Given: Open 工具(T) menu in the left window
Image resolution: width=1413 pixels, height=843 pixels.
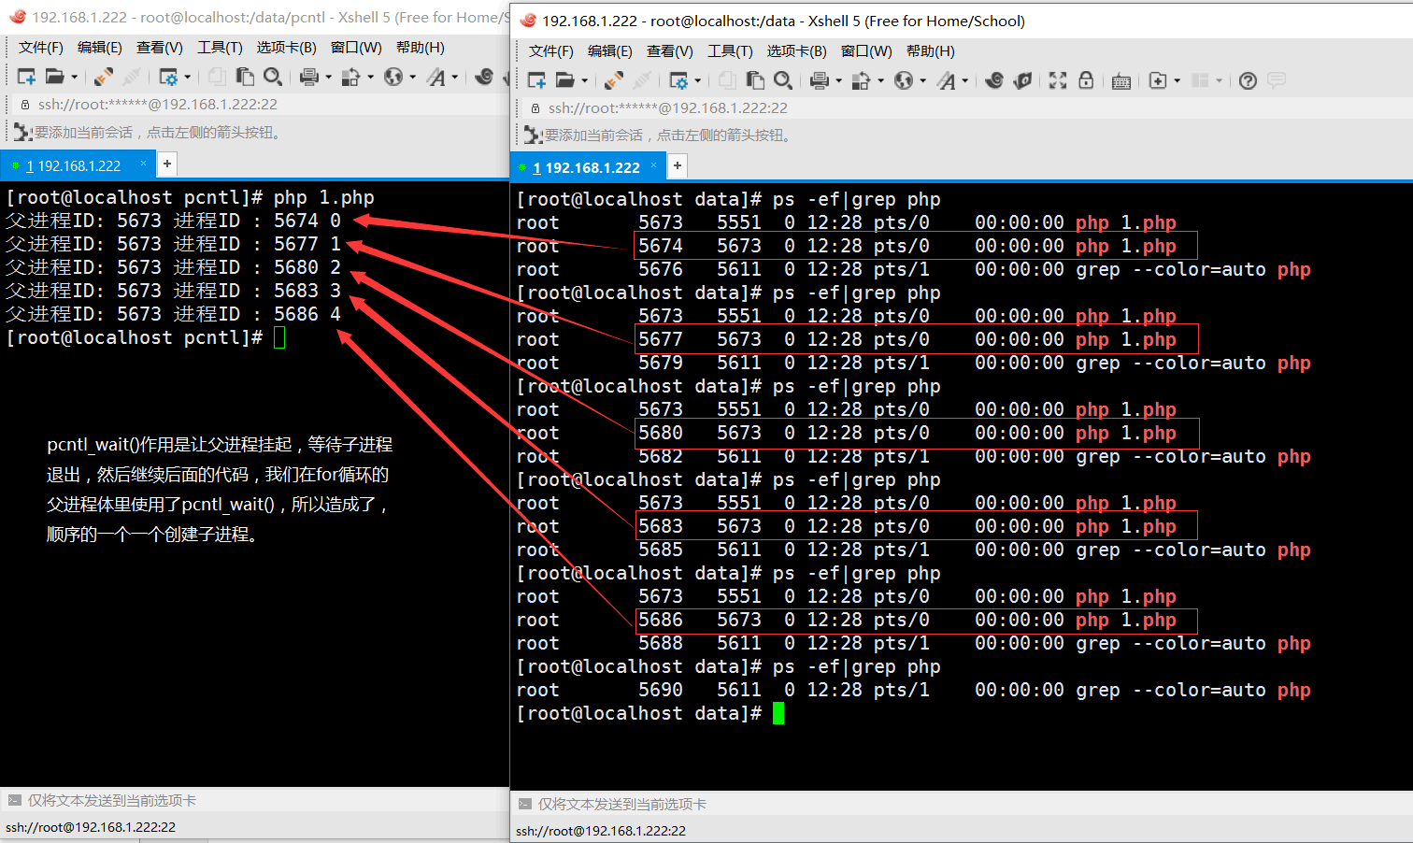Looking at the screenshot, I should [x=220, y=48].
